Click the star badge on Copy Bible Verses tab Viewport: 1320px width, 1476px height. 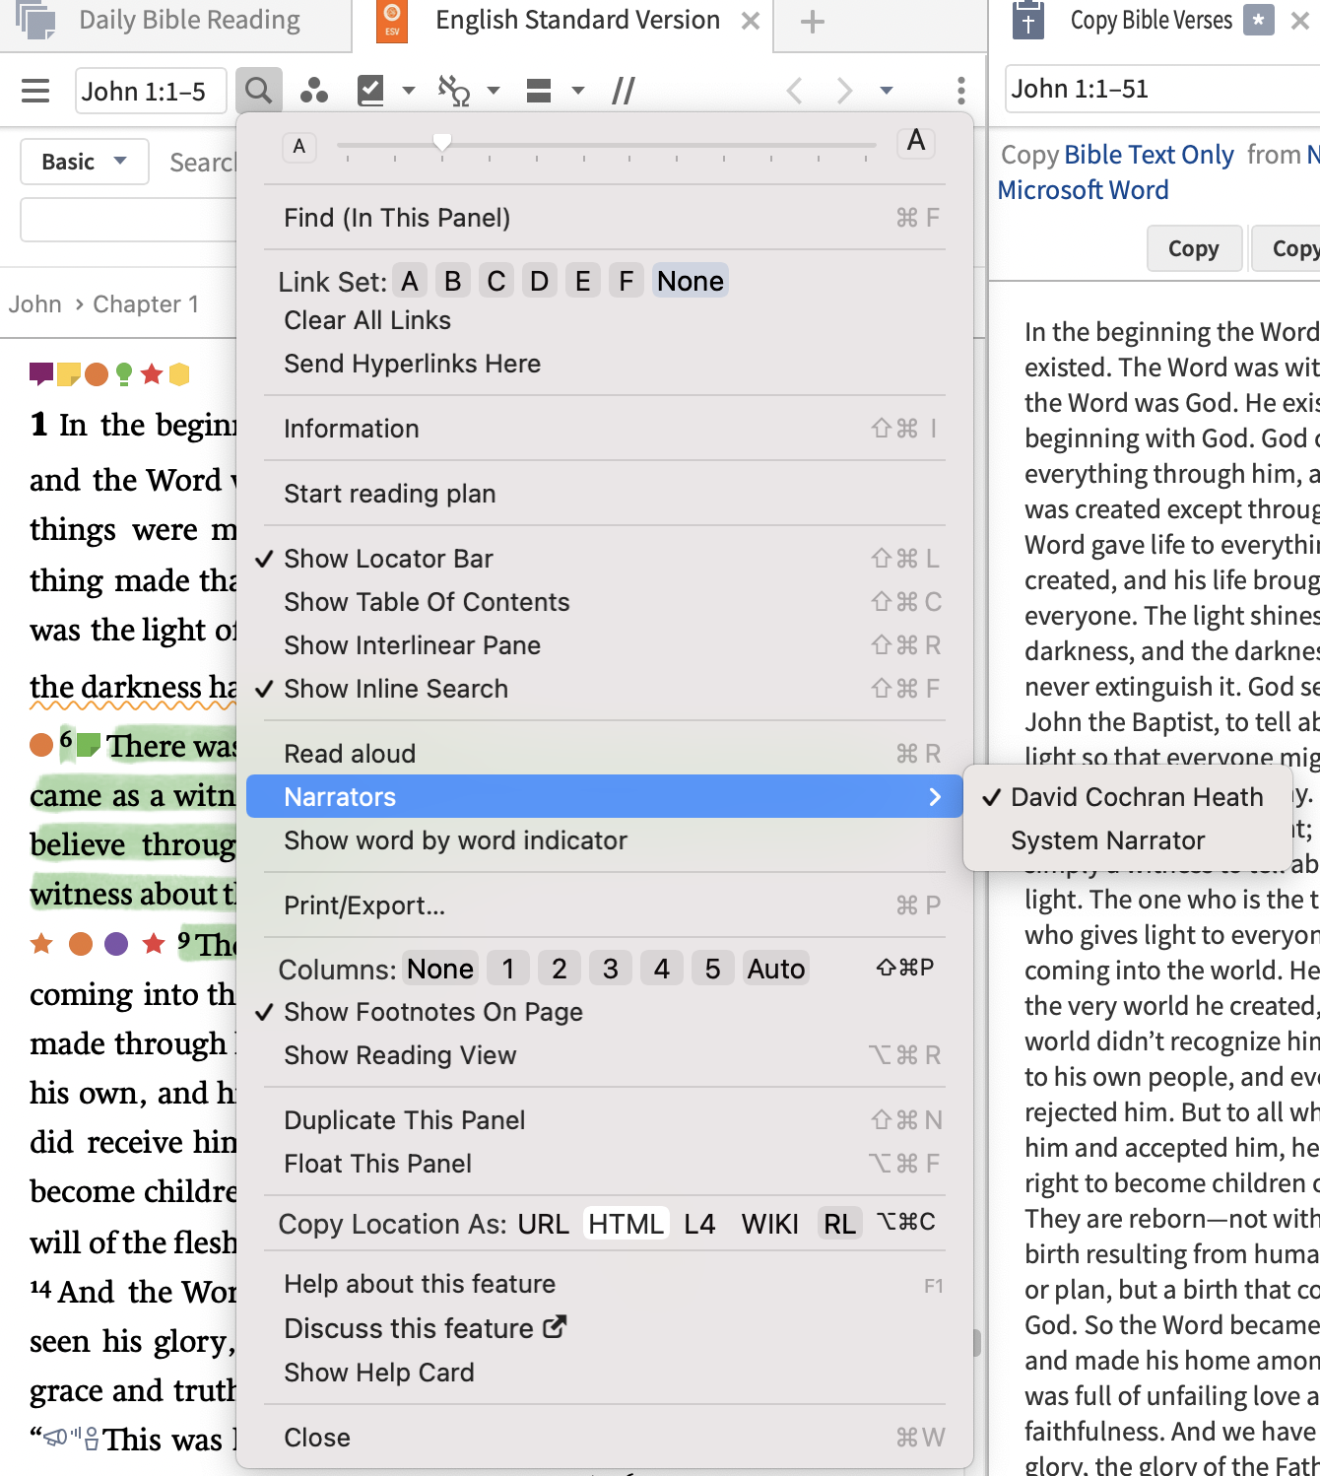coord(1258,20)
